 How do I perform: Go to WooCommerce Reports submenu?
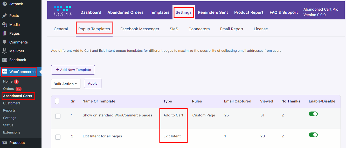(x=9, y=110)
